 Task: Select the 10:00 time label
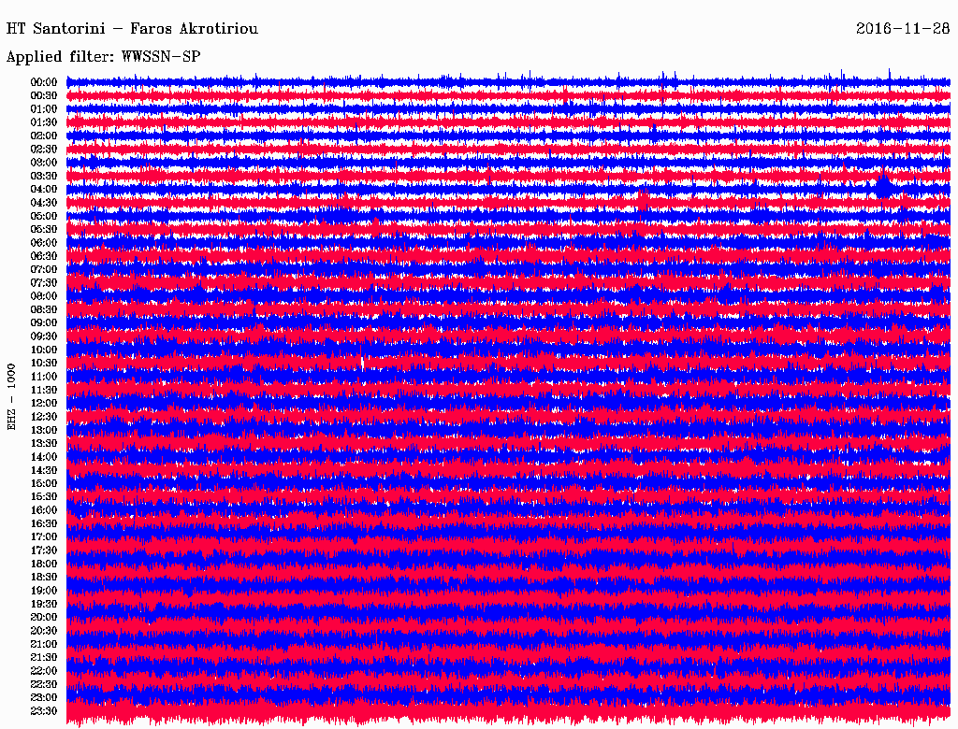point(43,350)
